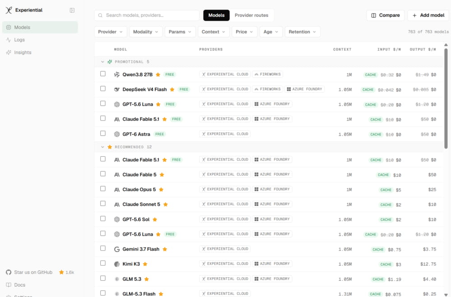
Task: Open Docs in the sidebar
Action: pos(40,285)
